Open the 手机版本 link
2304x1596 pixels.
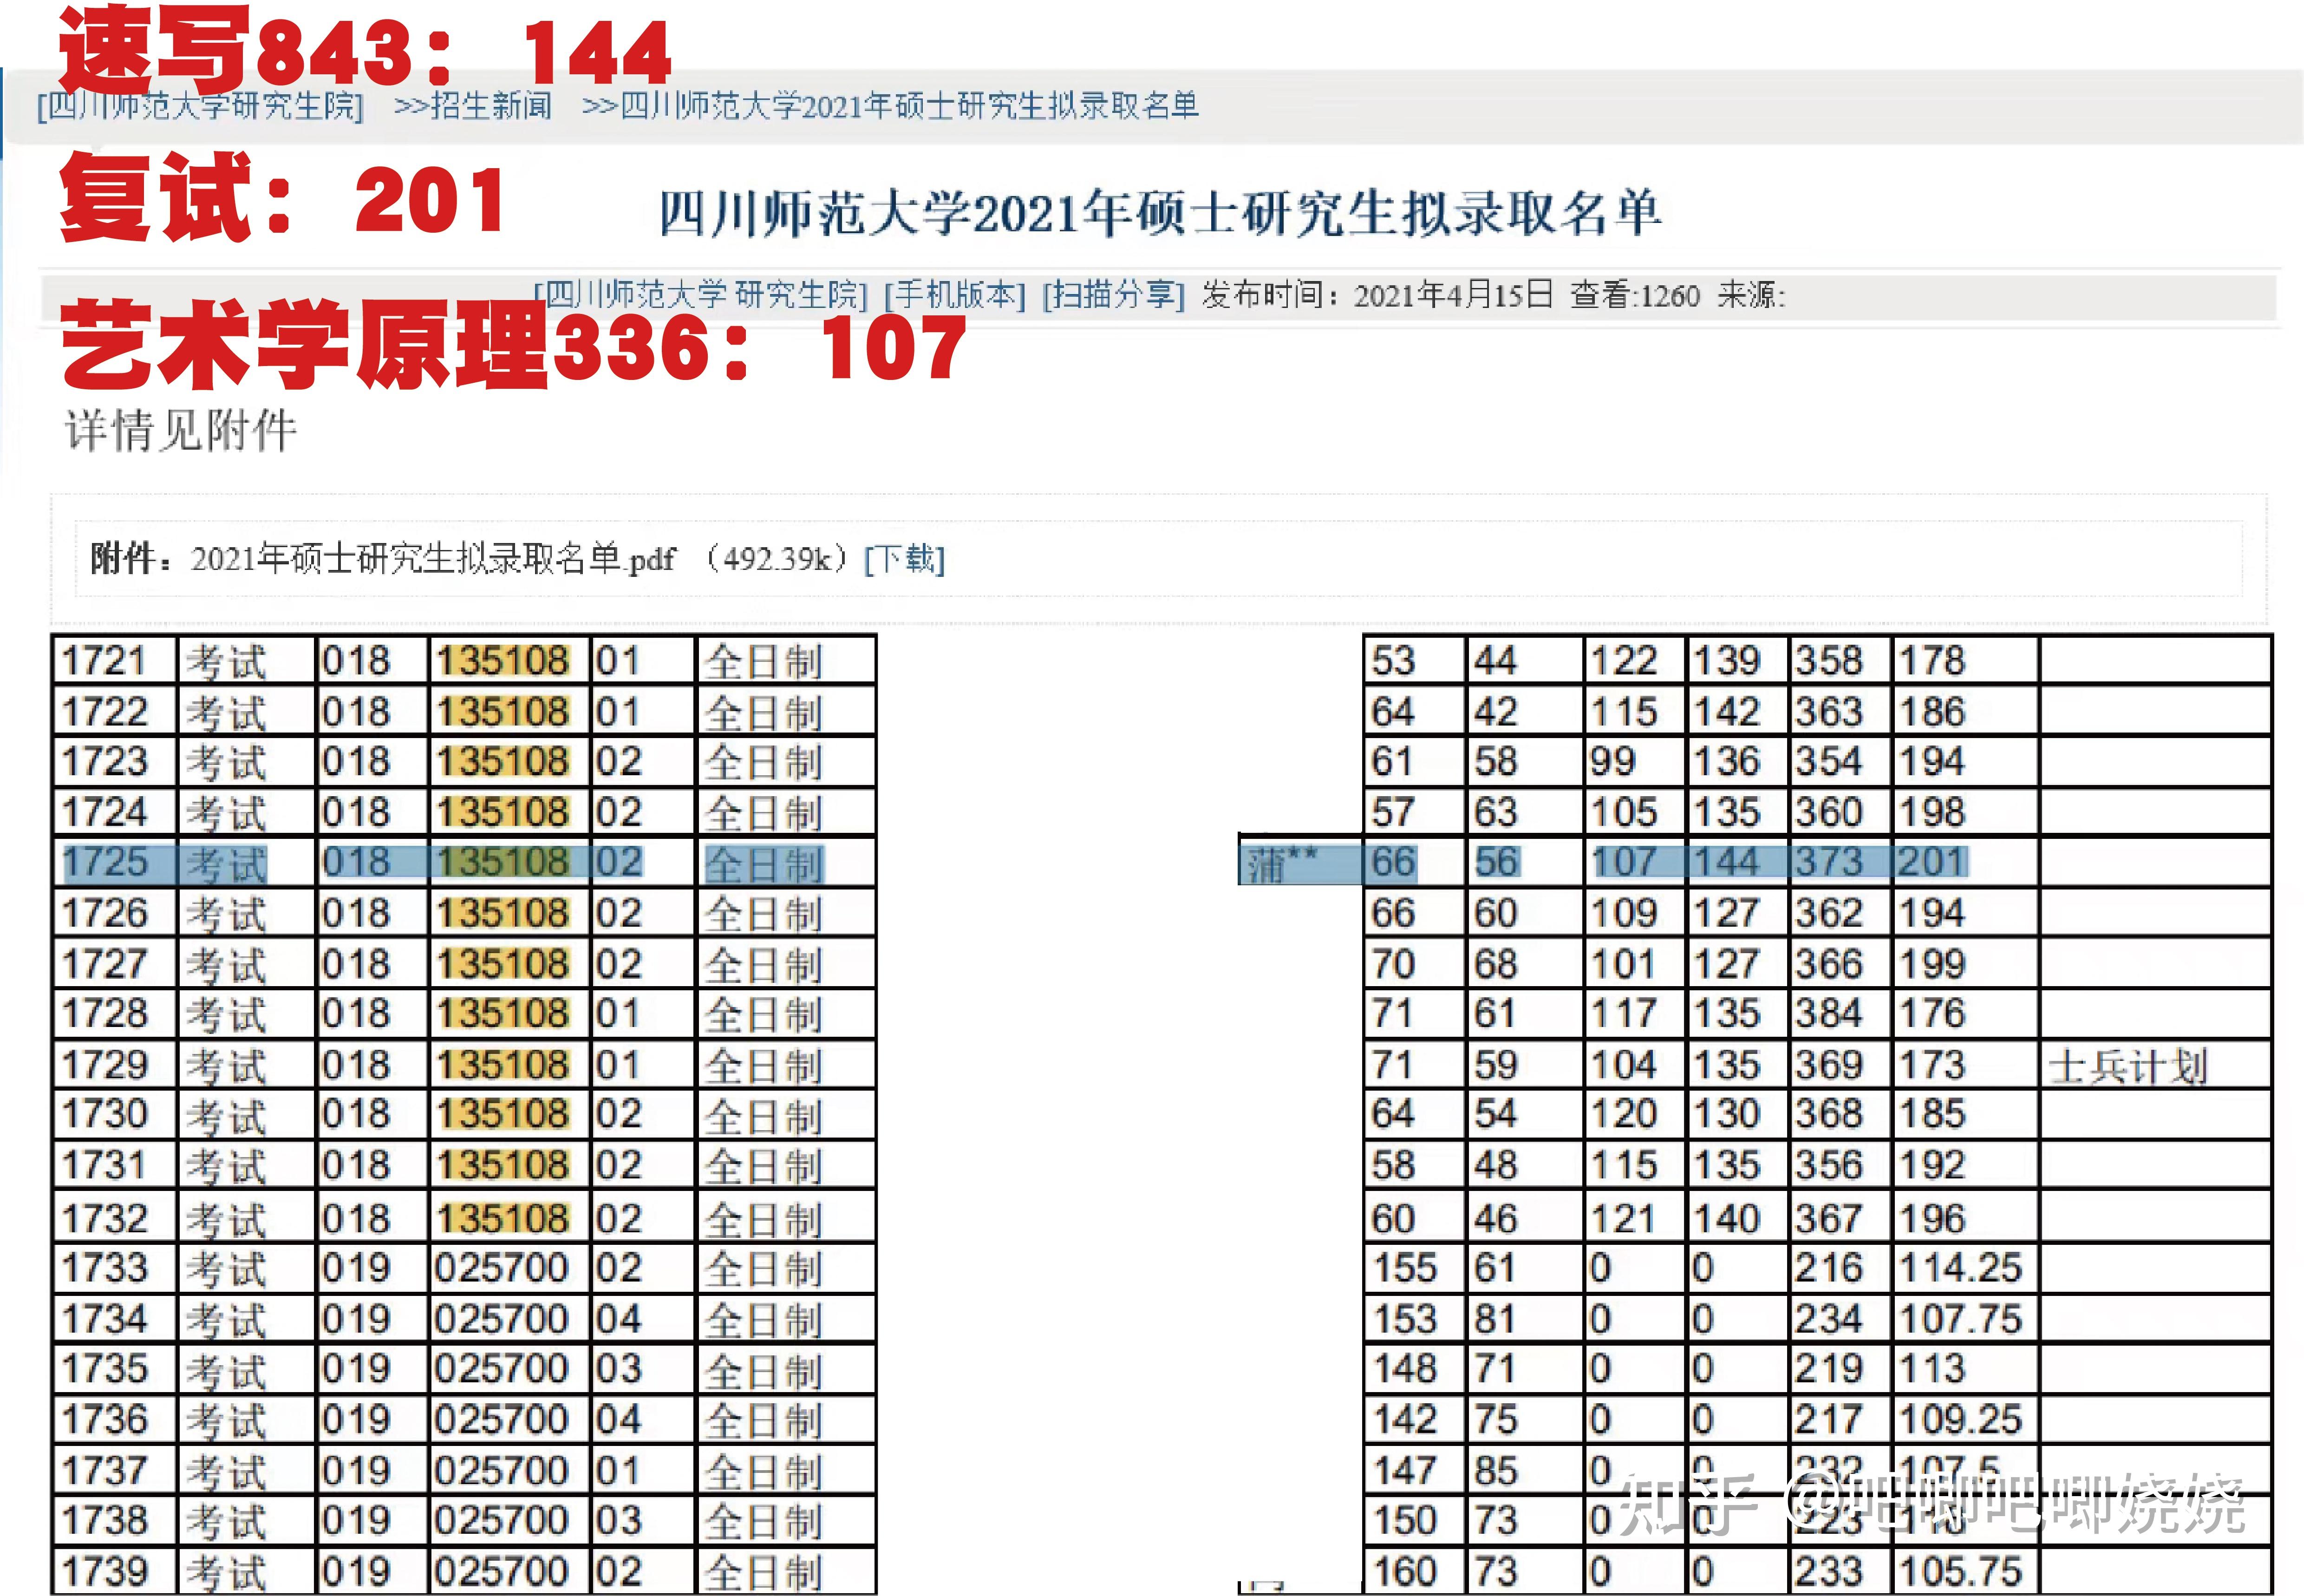(x=954, y=295)
